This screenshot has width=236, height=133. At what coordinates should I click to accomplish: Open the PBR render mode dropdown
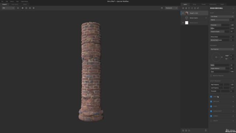click(x=8, y=8)
